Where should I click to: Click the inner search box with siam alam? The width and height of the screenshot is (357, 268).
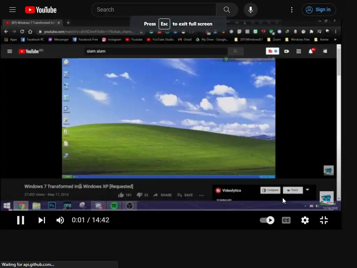[156, 51]
